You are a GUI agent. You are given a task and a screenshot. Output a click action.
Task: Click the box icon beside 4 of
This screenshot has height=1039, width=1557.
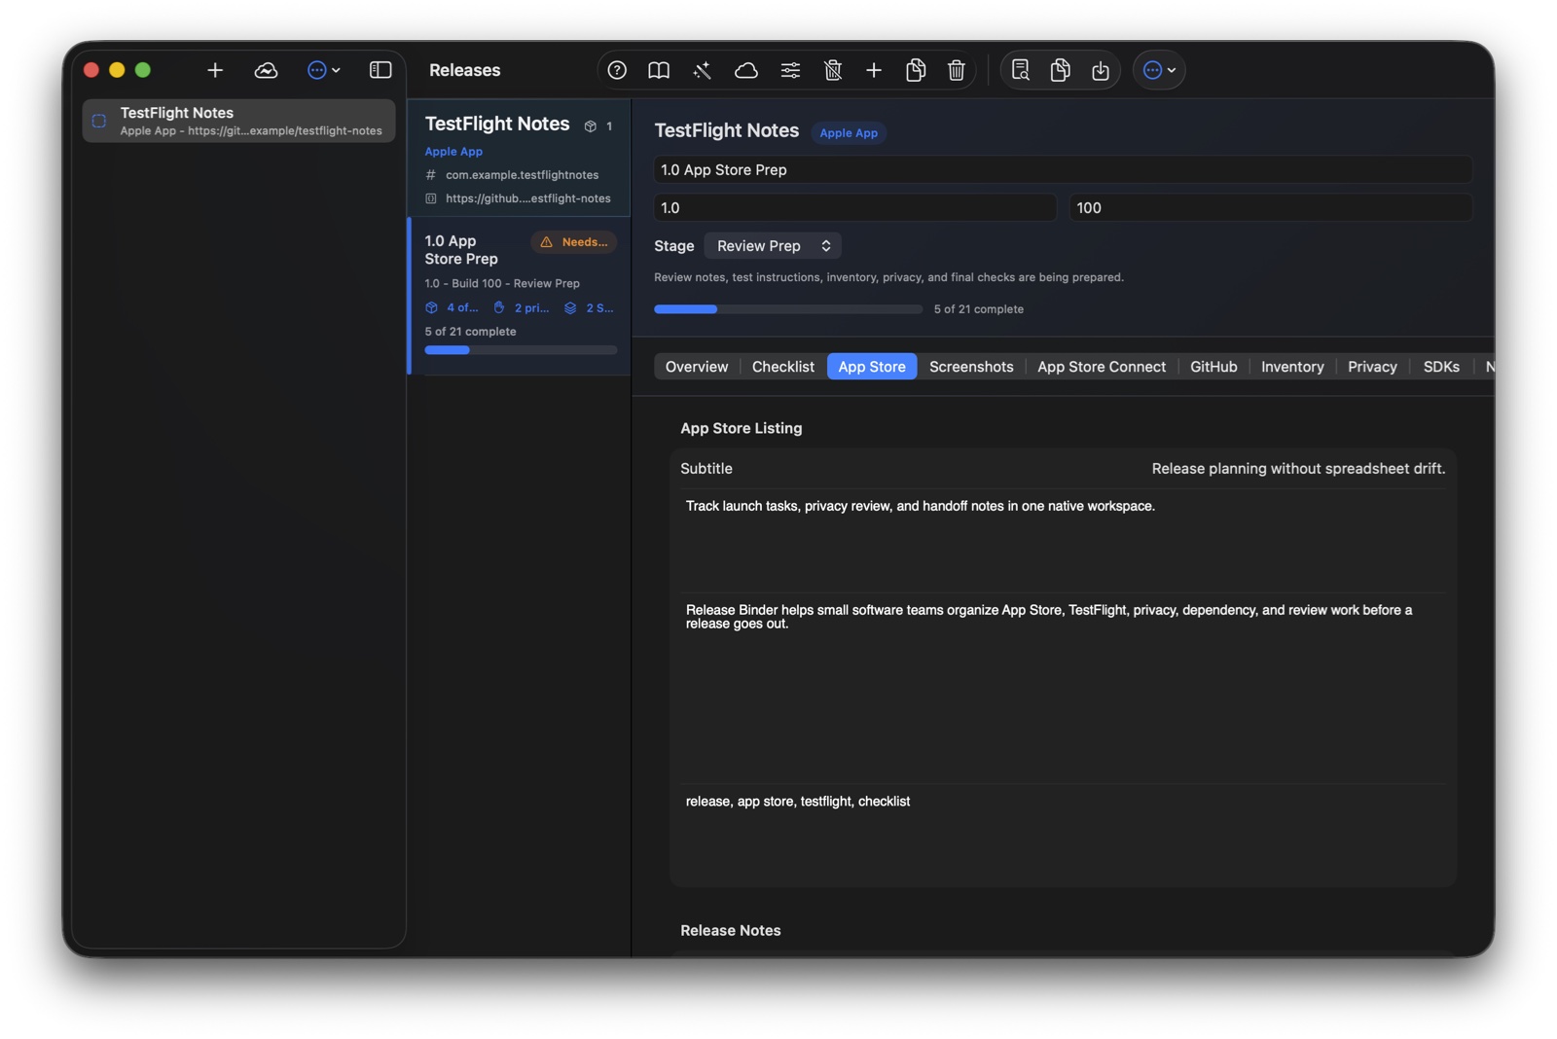(x=431, y=307)
